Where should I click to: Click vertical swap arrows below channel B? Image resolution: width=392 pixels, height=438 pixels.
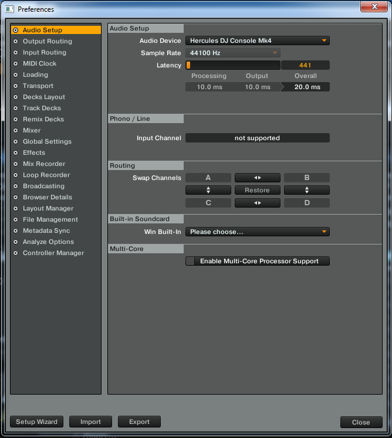pyautogui.click(x=306, y=191)
